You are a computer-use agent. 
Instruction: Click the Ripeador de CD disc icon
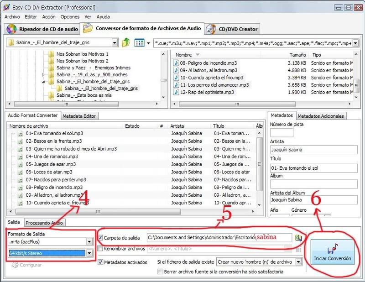pos(11,29)
